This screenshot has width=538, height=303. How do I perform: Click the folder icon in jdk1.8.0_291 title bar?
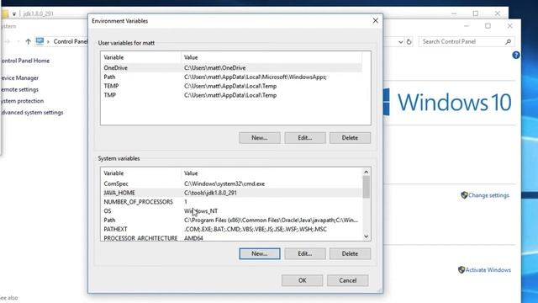click(x=4, y=13)
